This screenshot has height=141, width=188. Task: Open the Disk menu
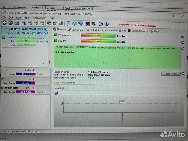[x=11, y=18]
